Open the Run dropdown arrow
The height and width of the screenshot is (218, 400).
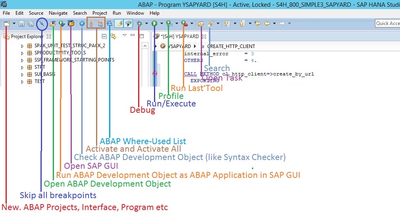click(162, 23)
